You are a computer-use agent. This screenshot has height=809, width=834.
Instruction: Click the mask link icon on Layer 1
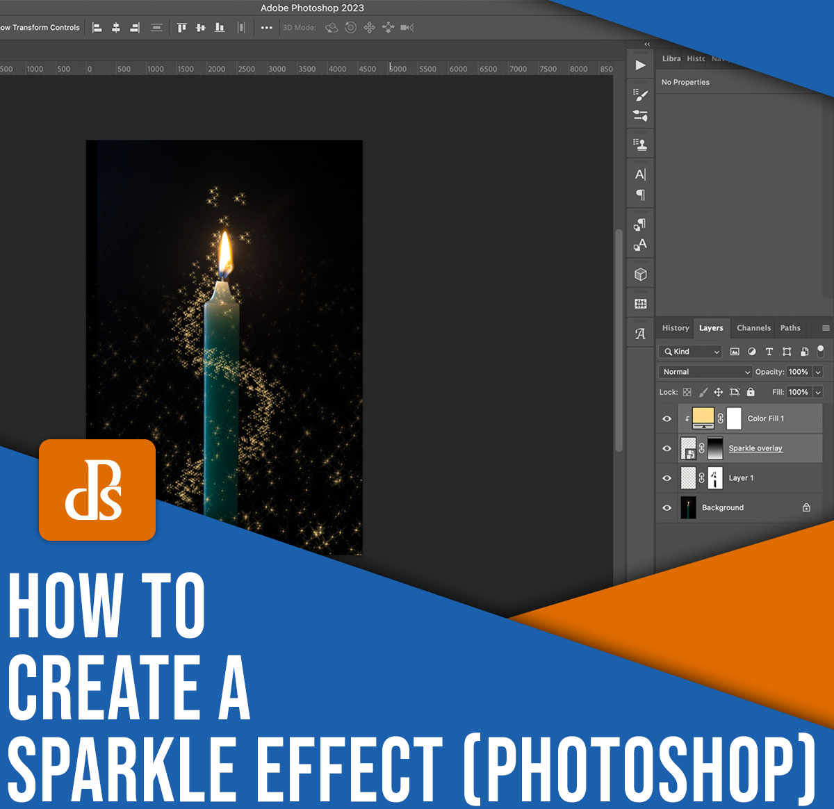pos(701,478)
